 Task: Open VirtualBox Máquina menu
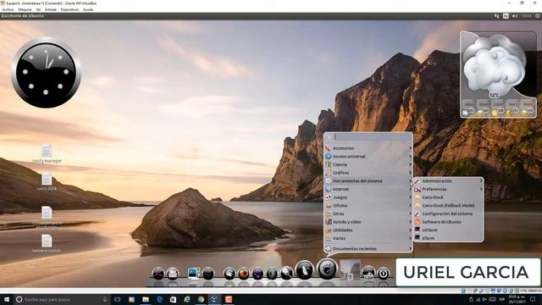click(x=25, y=9)
